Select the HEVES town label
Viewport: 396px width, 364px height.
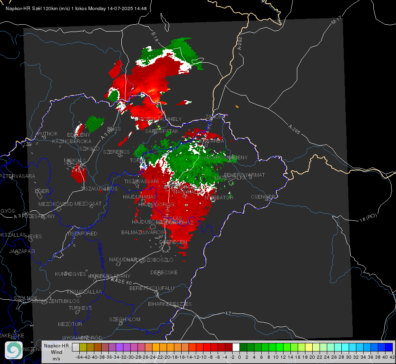click(34, 237)
